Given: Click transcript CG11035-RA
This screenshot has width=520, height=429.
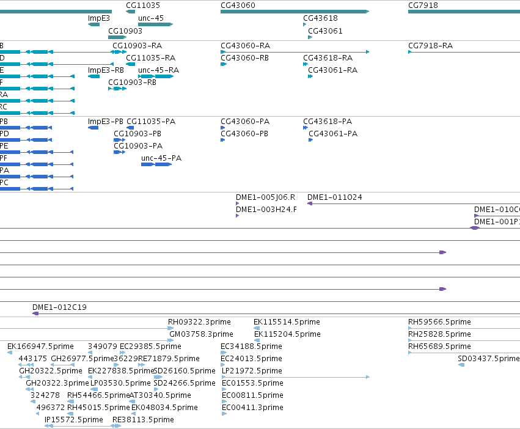Looking at the screenshot, I should (150, 57).
